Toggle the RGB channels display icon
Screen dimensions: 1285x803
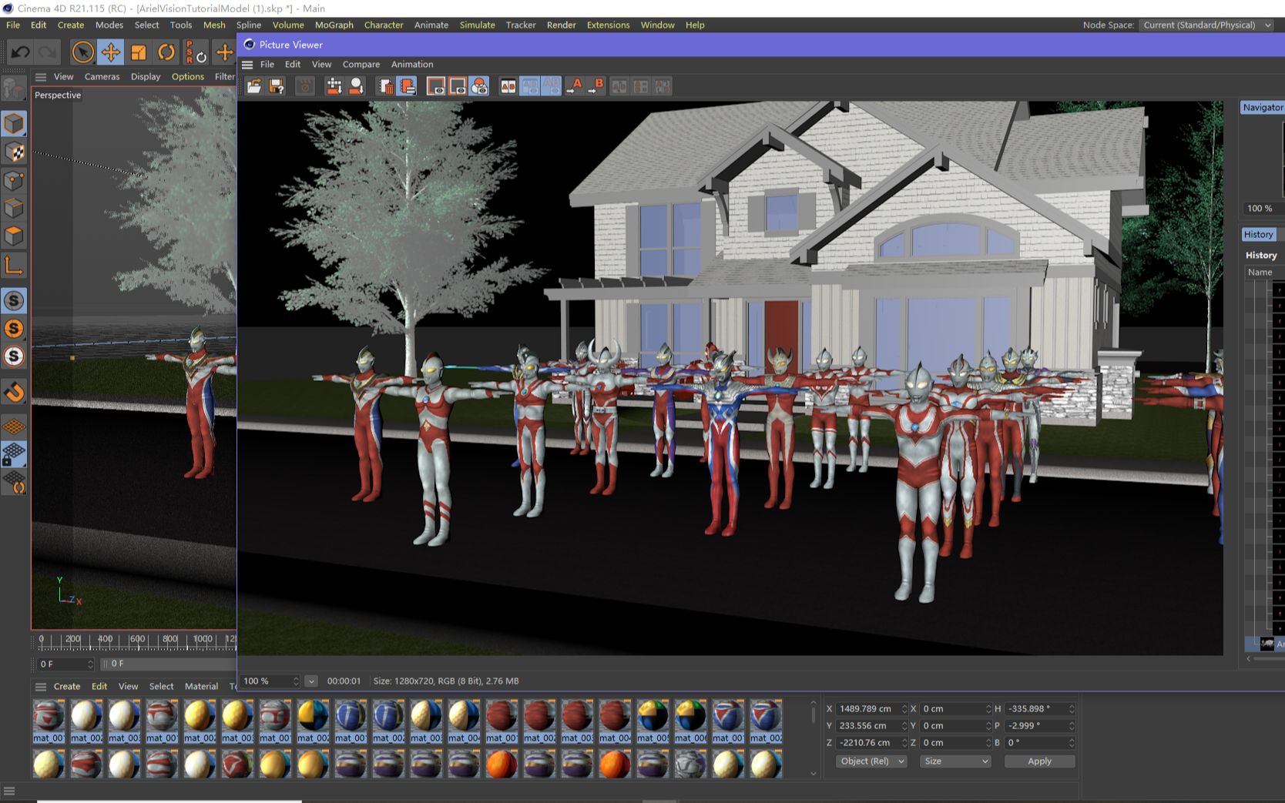click(x=479, y=85)
